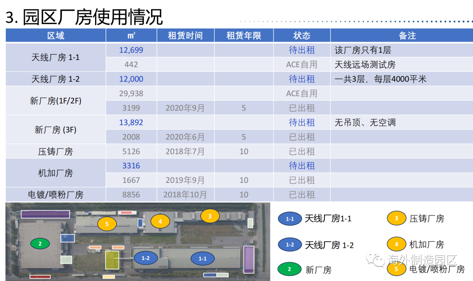Select the remark 天线远场测试房
473x281 pixels.
point(365,64)
